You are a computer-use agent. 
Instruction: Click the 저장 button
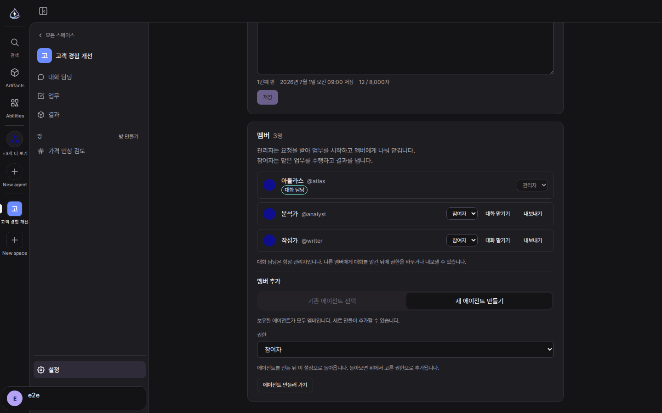coord(268,97)
